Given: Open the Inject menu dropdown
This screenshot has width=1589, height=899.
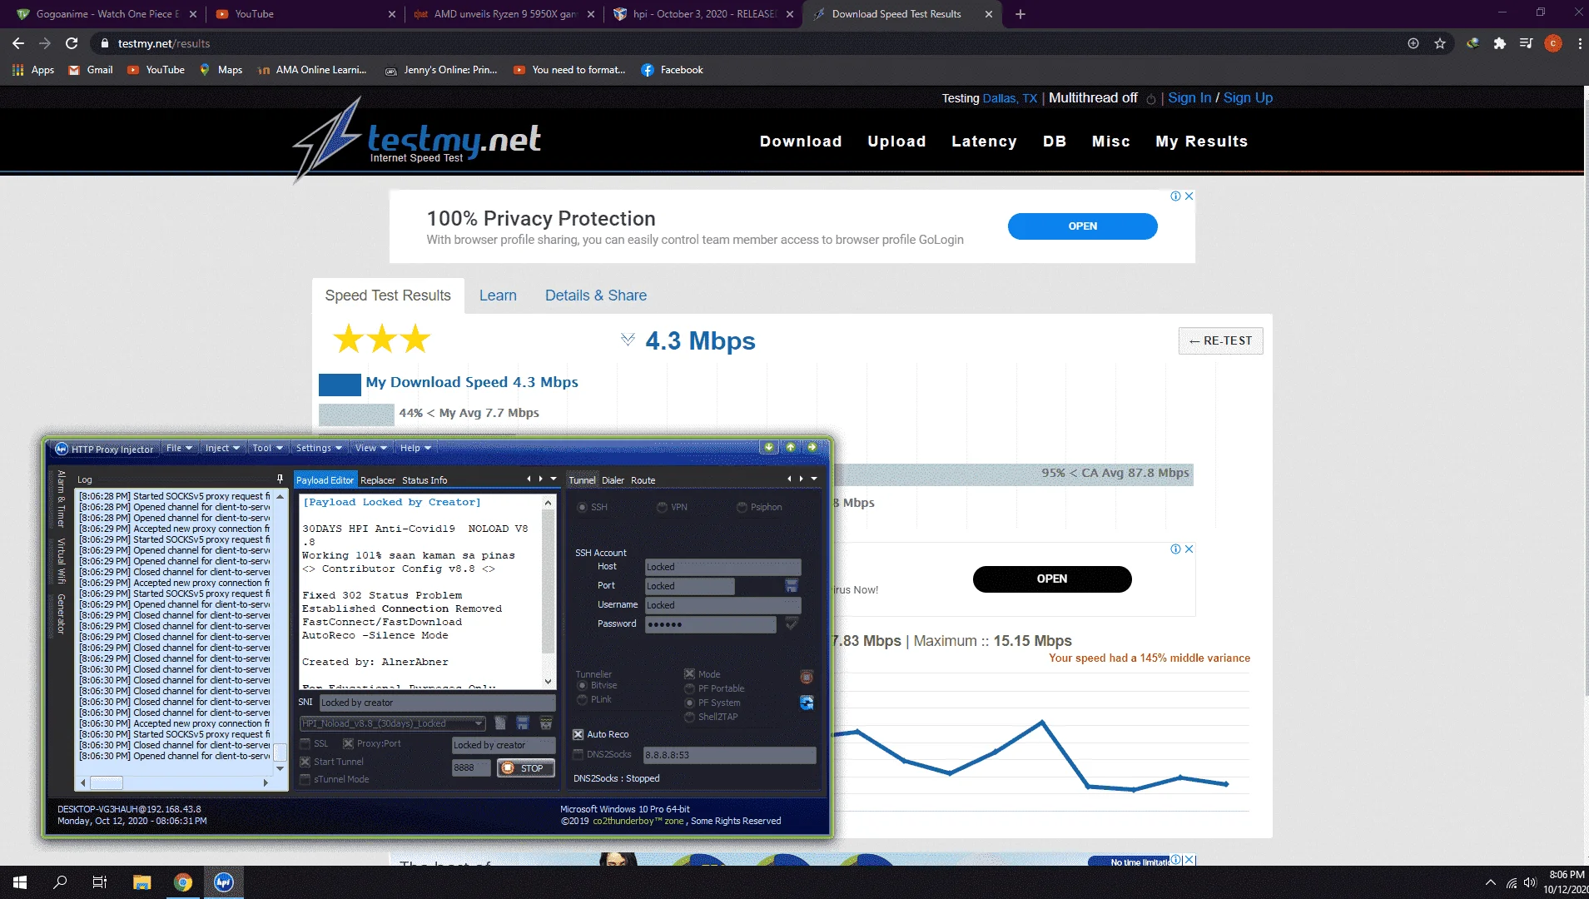Looking at the screenshot, I should tap(222, 448).
